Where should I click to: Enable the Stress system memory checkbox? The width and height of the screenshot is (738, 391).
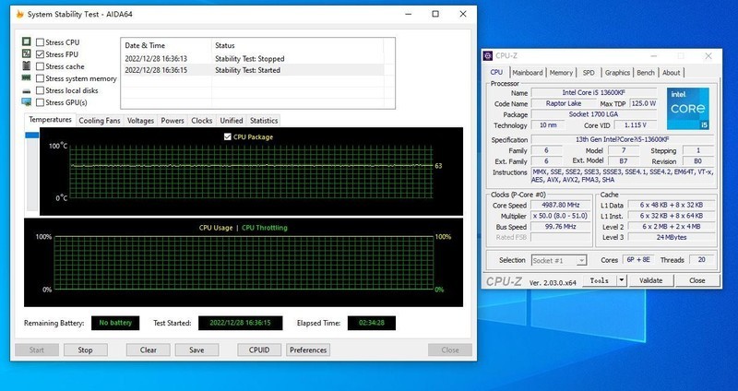[41, 78]
